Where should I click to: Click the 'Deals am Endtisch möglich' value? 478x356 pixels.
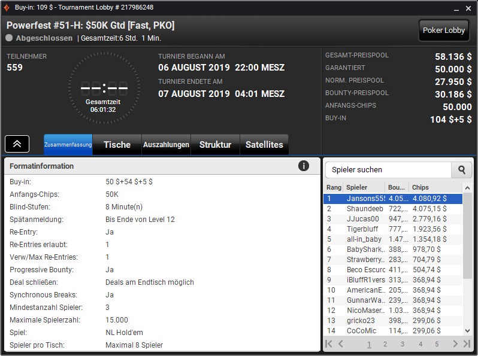tap(150, 282)
